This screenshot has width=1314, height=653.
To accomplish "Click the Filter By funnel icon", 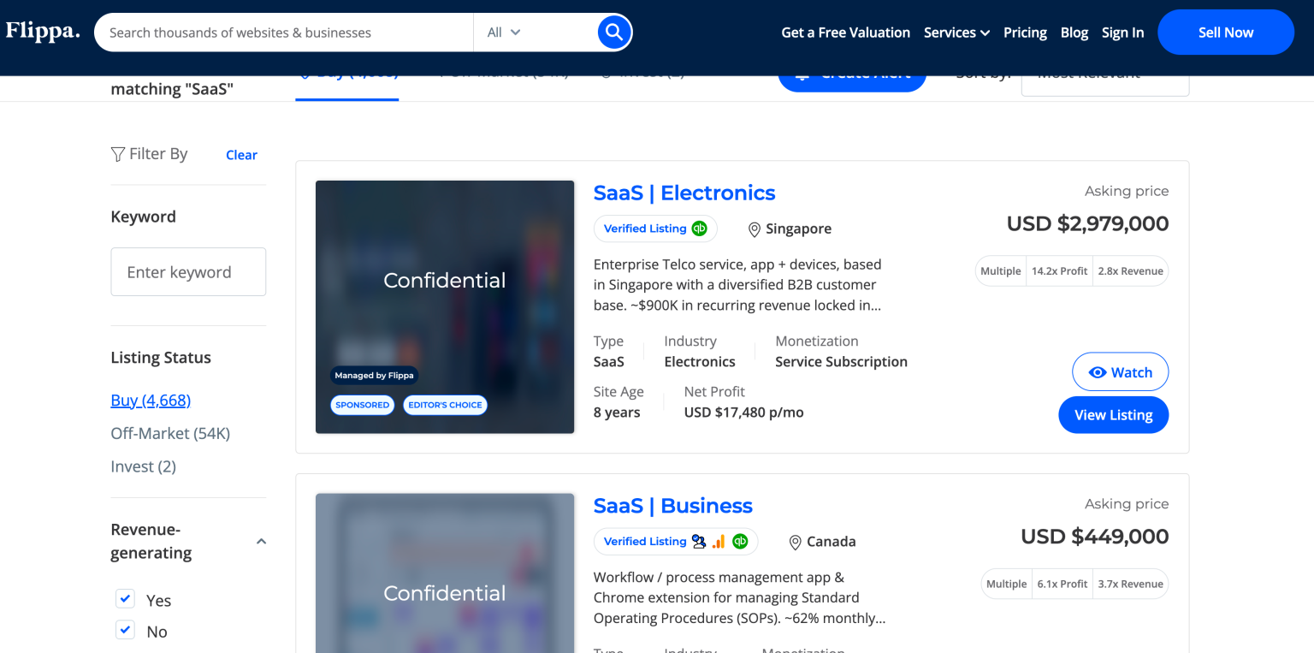I will click(x=117, y=153).
